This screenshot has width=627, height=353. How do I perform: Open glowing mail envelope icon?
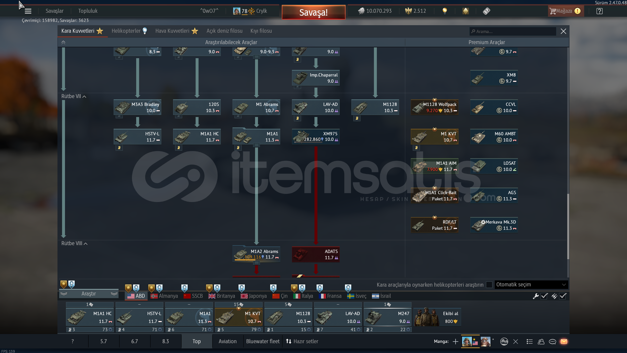(x=564, y=342)
